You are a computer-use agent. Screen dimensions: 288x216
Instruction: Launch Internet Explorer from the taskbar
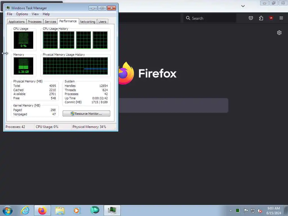25,210
